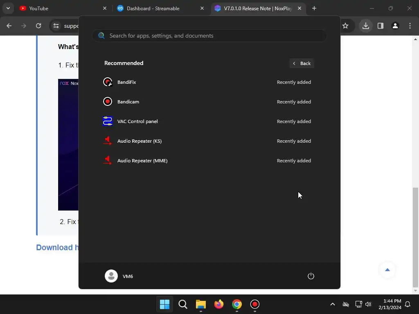The width and height of the screenshot is (419, 314).
Task: Click the Back button in Recommended
Action: (302, 63)
